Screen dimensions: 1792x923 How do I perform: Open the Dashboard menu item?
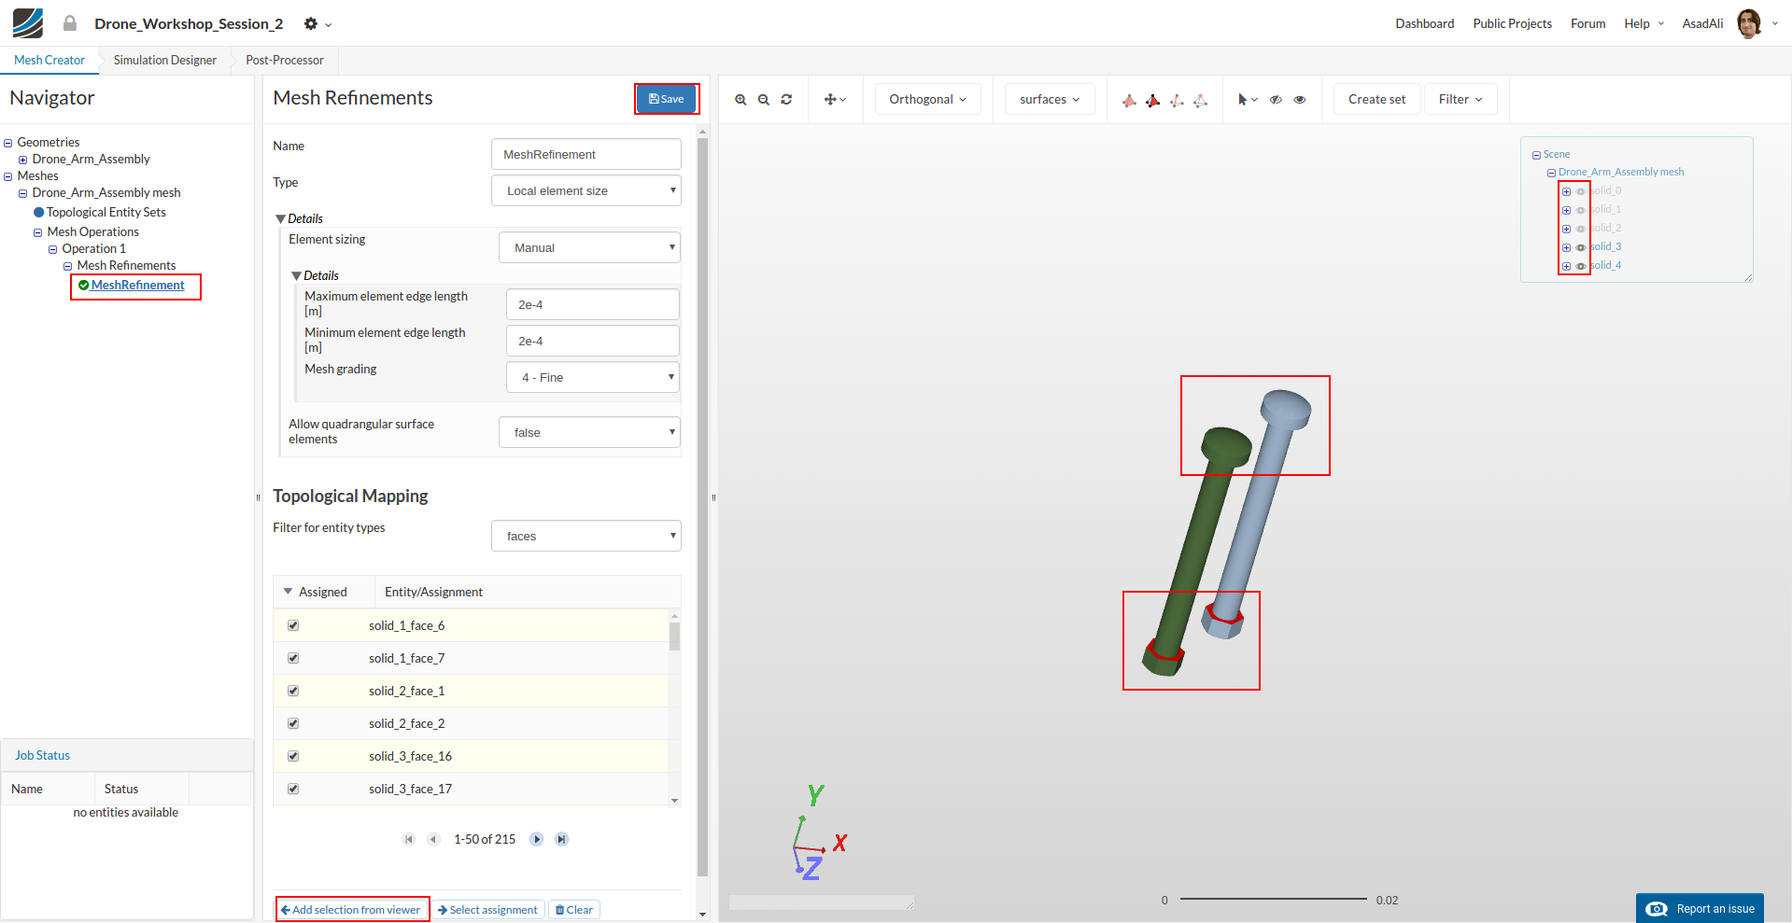(x=1425, y=23)
